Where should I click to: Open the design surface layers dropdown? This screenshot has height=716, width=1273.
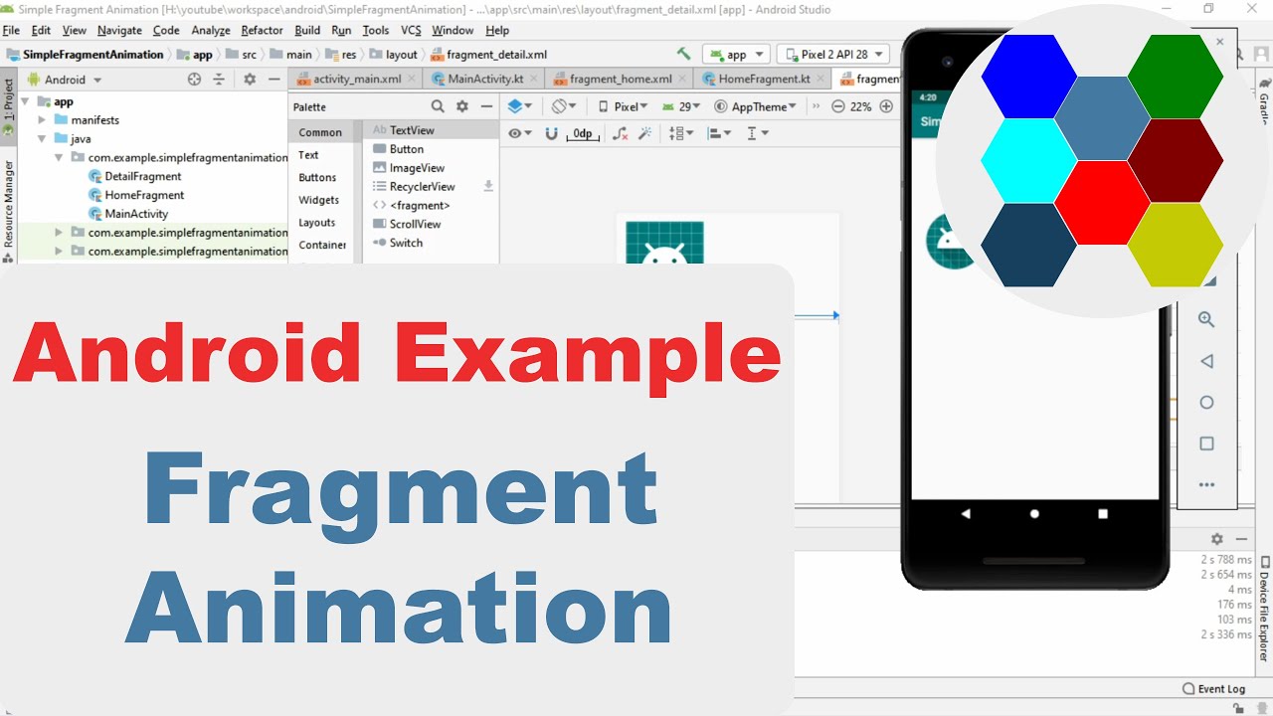pos(519,106)
